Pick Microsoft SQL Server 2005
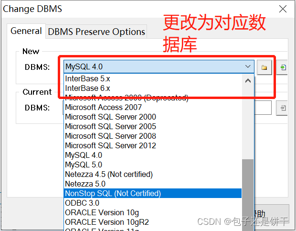Viewport: 296px width, 231px height. coord(152,126)
